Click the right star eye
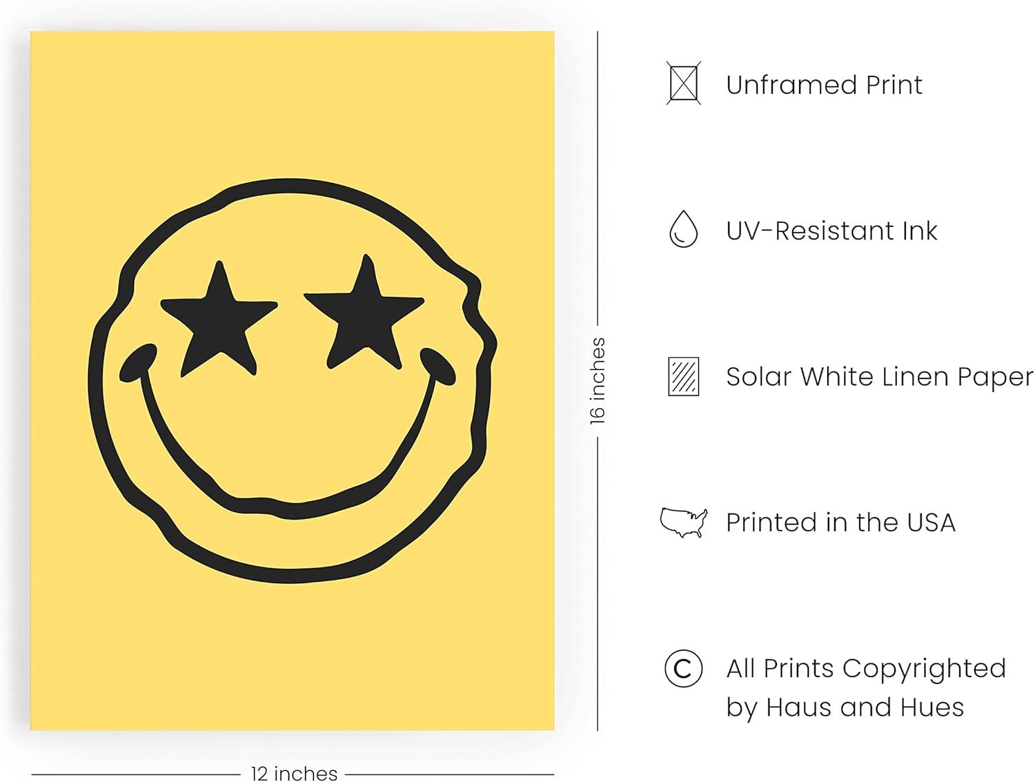 [364, 312]
